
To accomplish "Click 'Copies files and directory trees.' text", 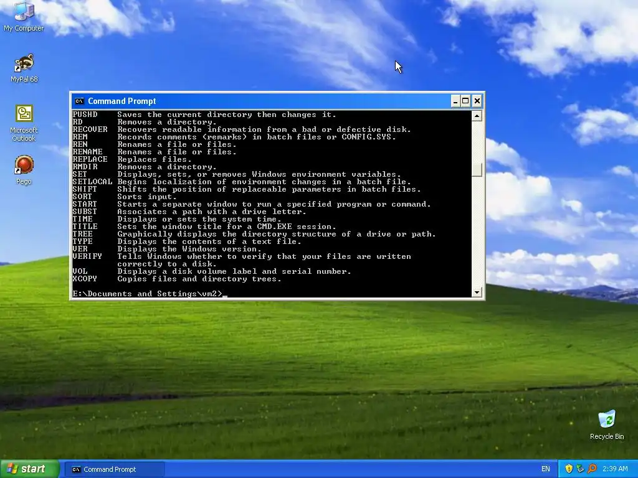I will click(199, 278).
